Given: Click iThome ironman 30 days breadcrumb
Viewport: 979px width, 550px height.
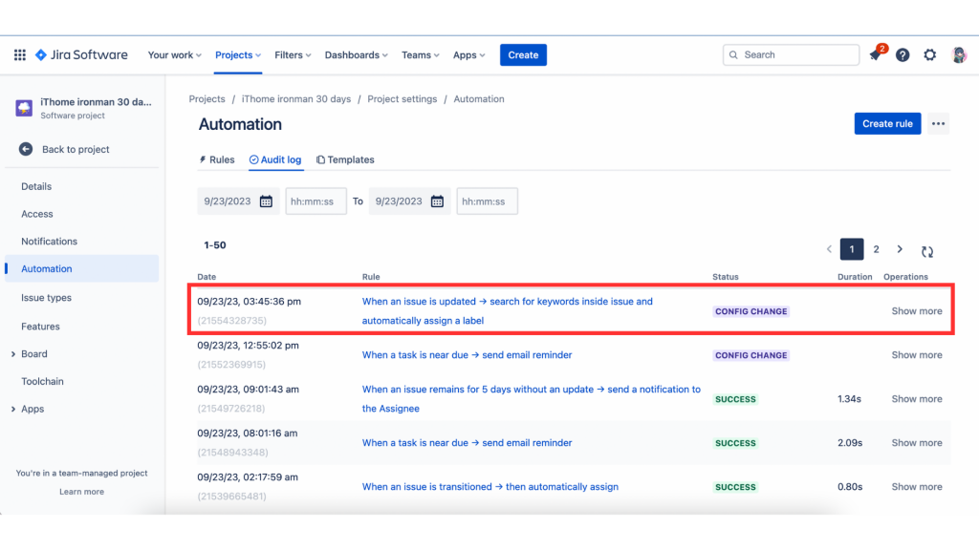Looking at the screenshot, I should (x=296, y=99).
